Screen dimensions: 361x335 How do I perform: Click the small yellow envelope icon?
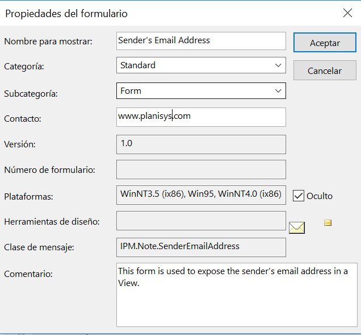coord(328,222)
